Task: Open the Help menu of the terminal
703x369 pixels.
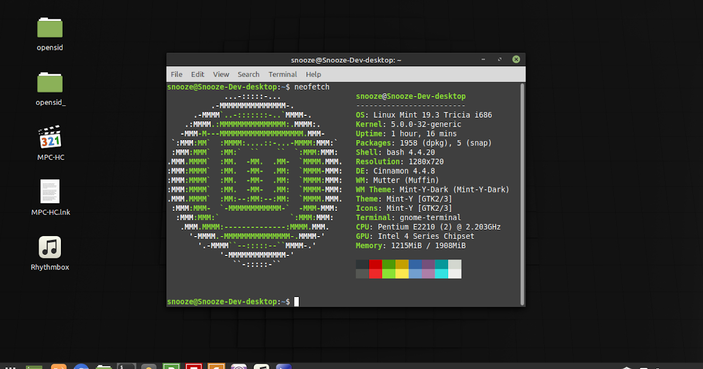Action: coord(313,74)
